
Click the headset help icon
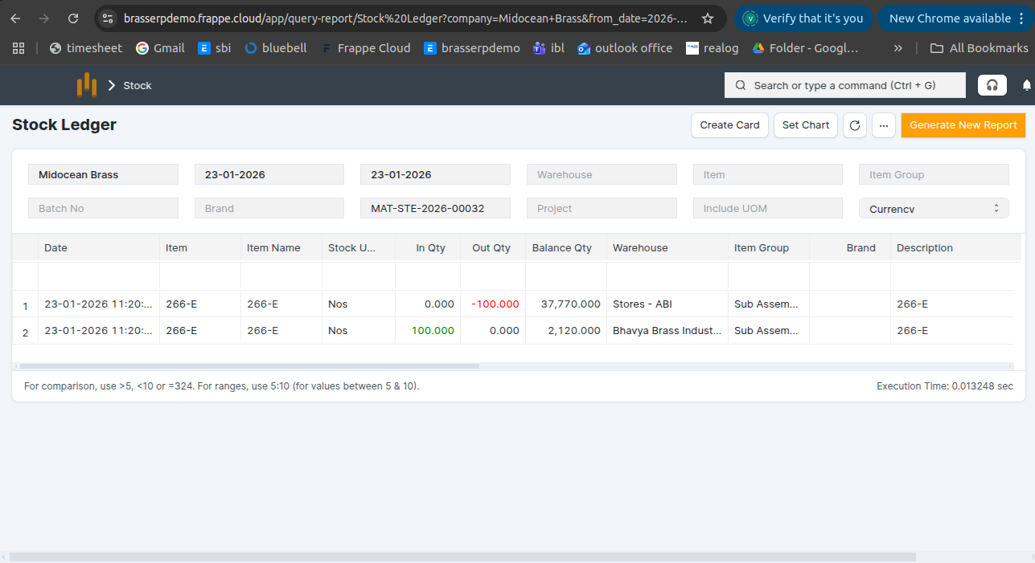[992, 85]
